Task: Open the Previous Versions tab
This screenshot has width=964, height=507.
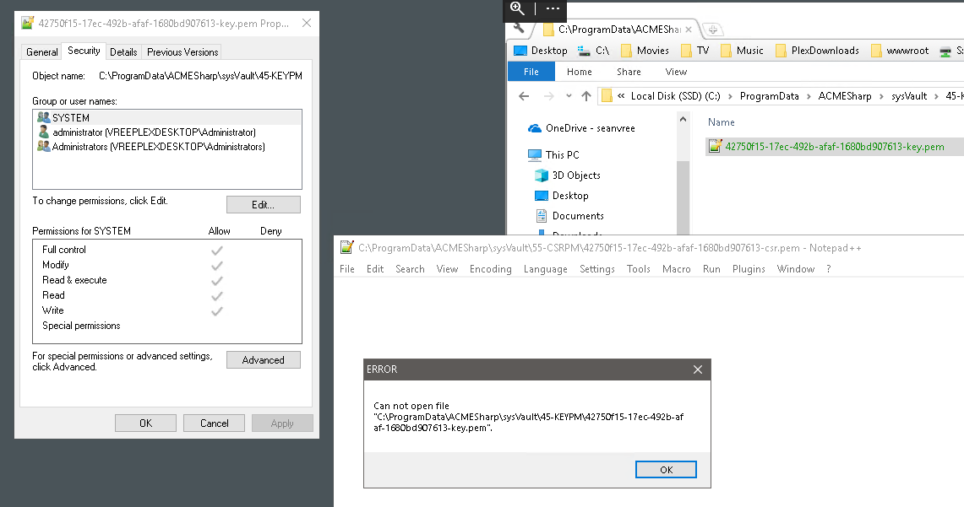Action: (182, 52)
